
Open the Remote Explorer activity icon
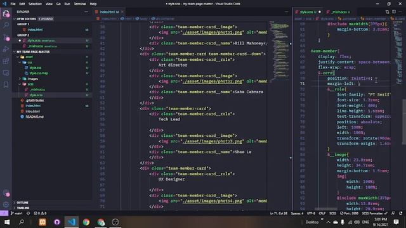(x=6, y=73)
